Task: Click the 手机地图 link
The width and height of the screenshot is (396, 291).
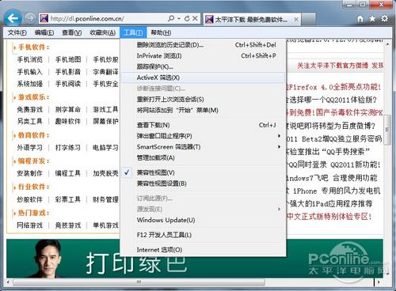Action: (68, 59)
